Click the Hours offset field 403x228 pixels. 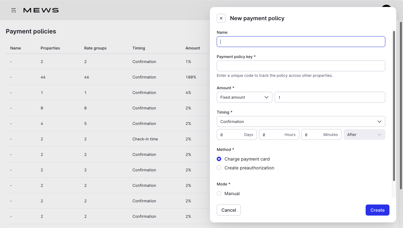tap(279, 135)
